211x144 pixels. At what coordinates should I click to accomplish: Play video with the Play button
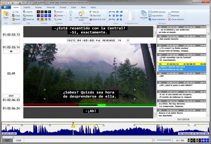click(x=110, y=16)
